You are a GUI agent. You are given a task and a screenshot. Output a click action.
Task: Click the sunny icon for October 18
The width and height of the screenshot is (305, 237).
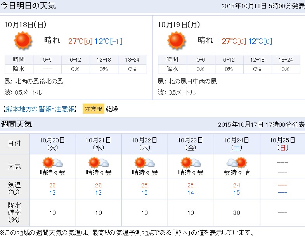[x=22, y=40]
